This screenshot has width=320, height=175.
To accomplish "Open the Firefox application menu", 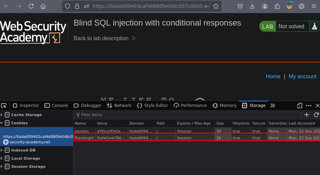I will point(314,6).
